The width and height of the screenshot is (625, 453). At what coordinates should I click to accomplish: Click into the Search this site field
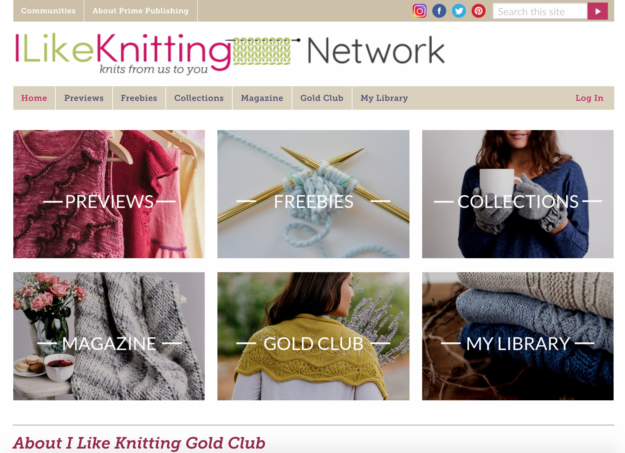(540, 11)
